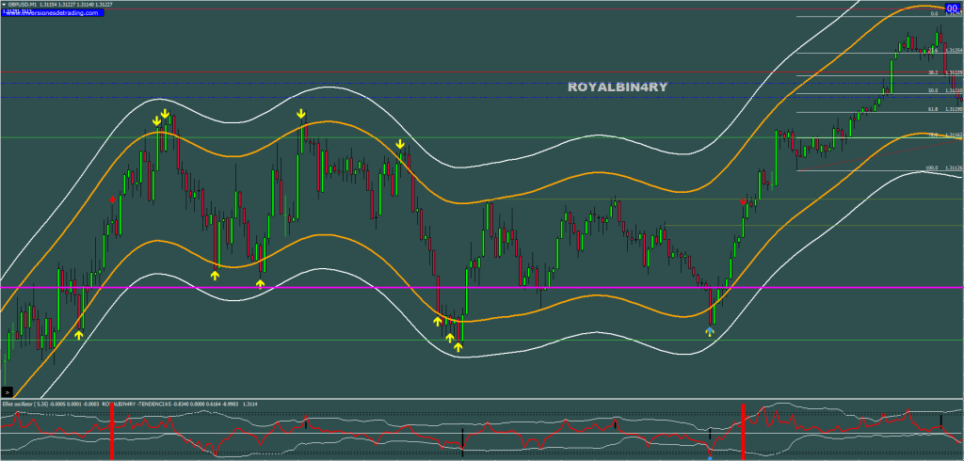Select the red dotted trendline
This screenshot has width=964, height=461.
(x=879, y=155)
